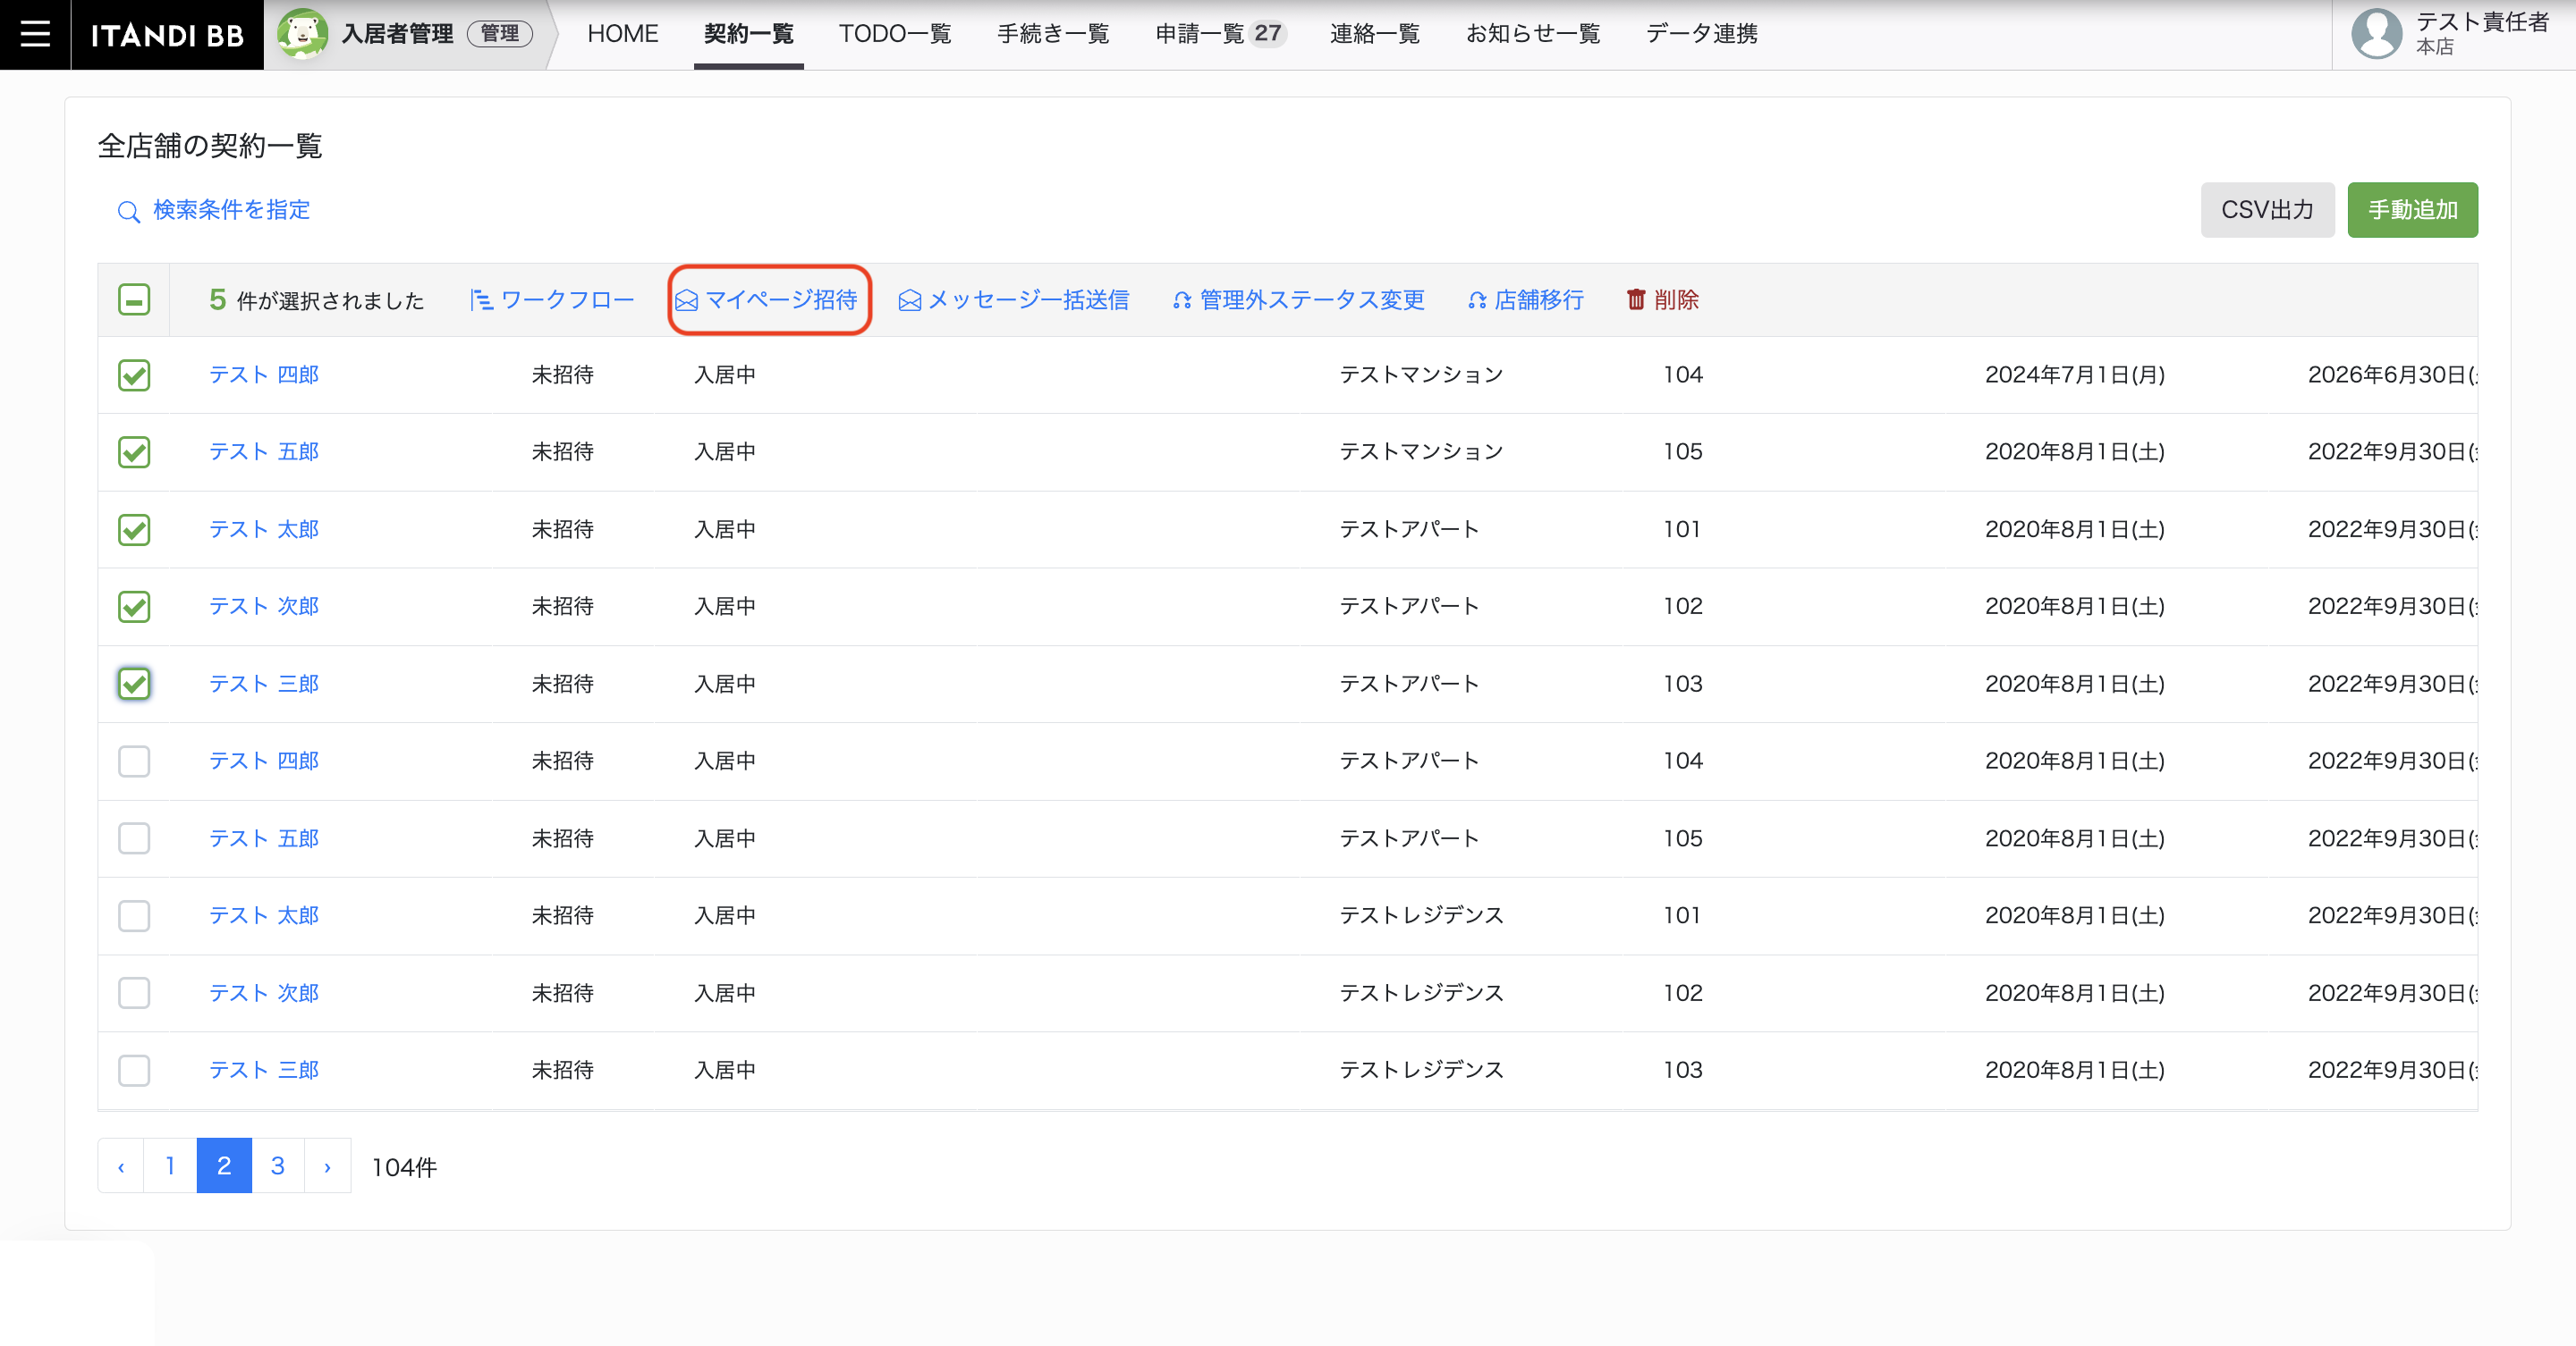Uncheck テスト 次郎 in テストアパート 102
The image size is (2576, 1346).
point(134,607)
